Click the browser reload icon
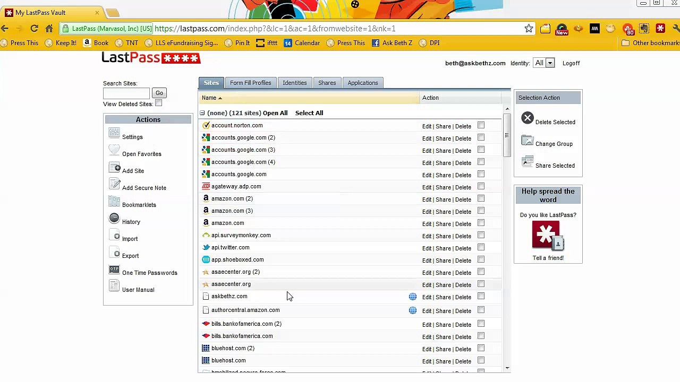 pos(34,29)
